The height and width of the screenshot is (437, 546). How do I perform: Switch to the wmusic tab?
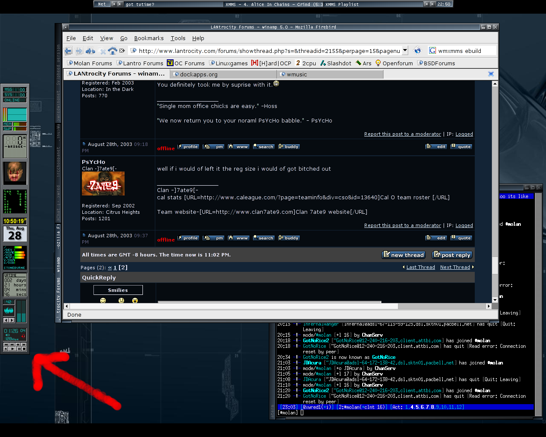point(330,74)
